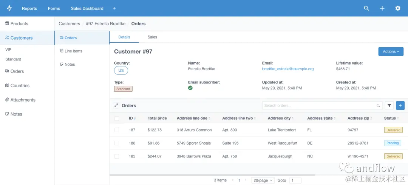Click the 94797 zip code cell
The height and width of the screenshot is (185, 408).
(x=353, y=130)
